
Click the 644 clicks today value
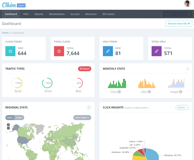22,53
